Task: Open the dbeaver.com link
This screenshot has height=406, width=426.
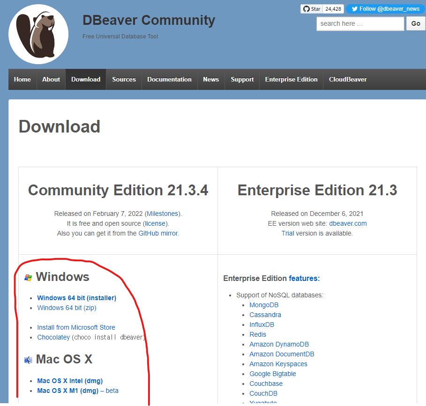Action: point(348,223)
